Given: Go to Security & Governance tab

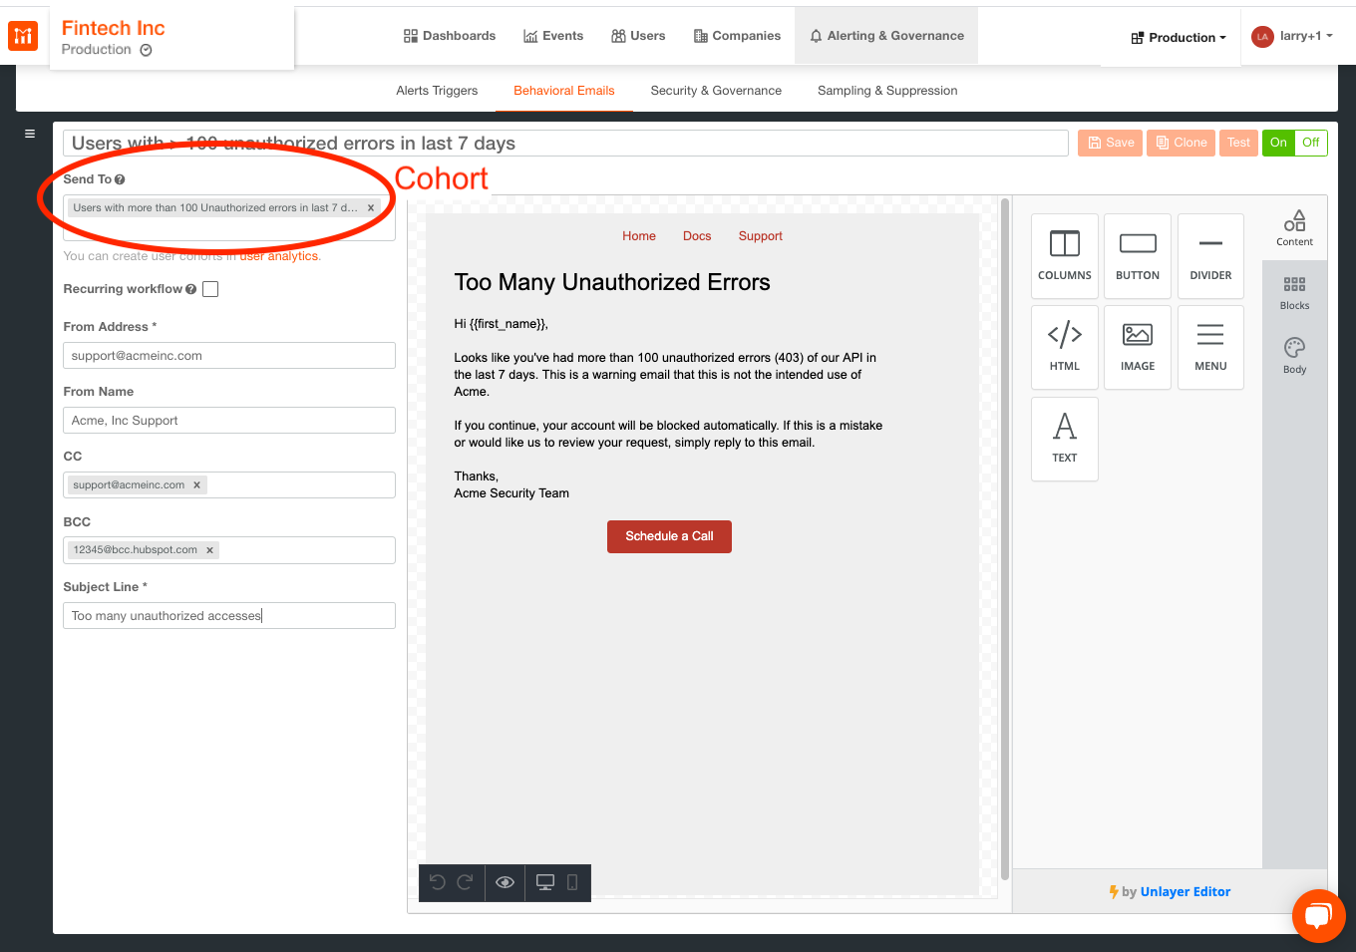Looking at the screenshot, I should pyautogui.click(x=716, y=91).
